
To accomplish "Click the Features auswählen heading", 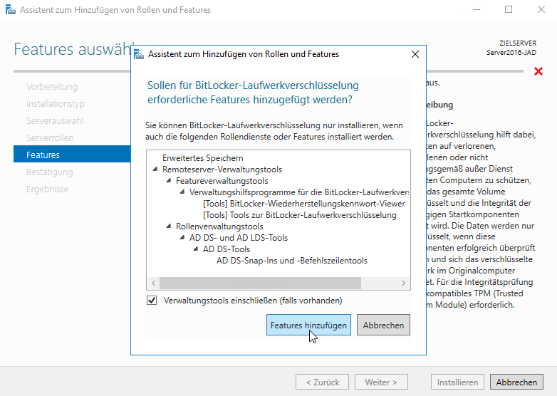I will [74, 49].
